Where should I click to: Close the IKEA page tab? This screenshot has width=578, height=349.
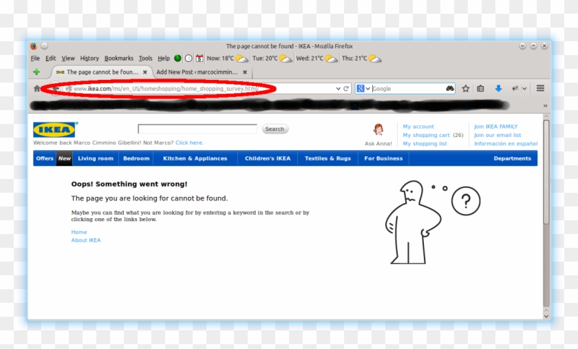click(x=145, y=72)
